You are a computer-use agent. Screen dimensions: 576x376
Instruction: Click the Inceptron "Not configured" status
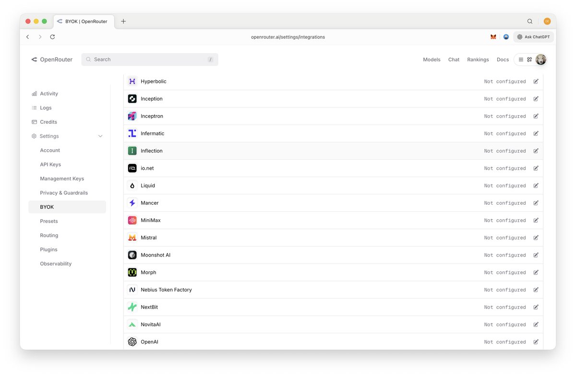click(505, 116)
